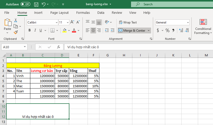Undo the last action
This screenshot has width=213, height=125.
pyautogui.click(x=44, y=4)
